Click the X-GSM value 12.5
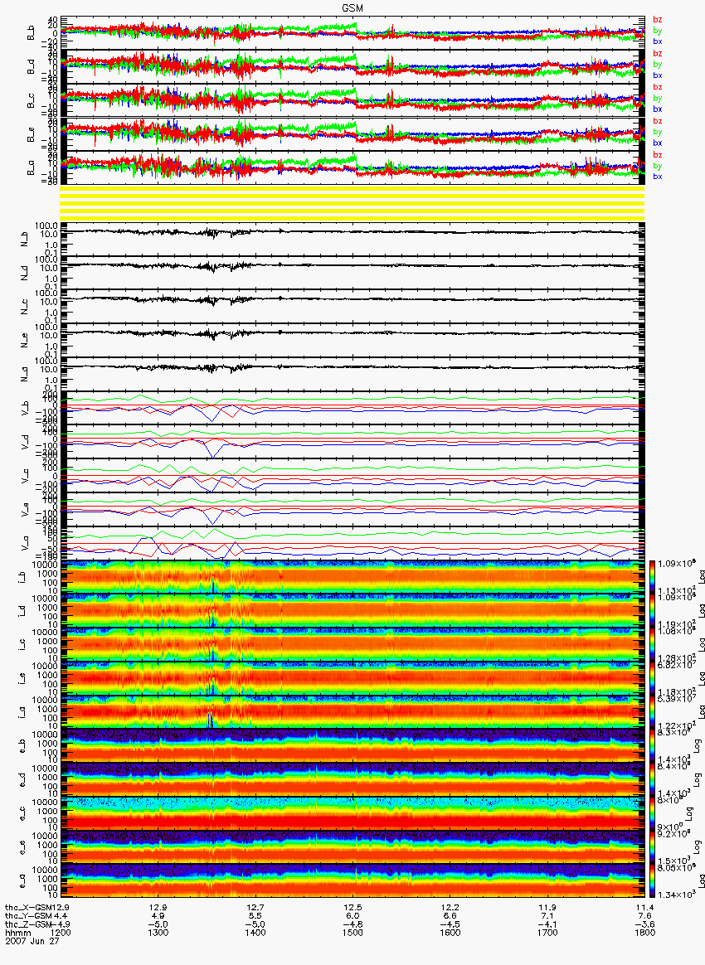Screen dimensions: 705x965 (x=352, y=908)
